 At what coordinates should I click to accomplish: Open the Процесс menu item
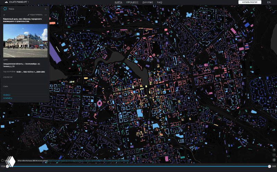click(132, 2)
